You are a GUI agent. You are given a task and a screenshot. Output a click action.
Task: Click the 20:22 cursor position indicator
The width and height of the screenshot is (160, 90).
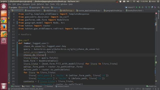pos(127,89)
